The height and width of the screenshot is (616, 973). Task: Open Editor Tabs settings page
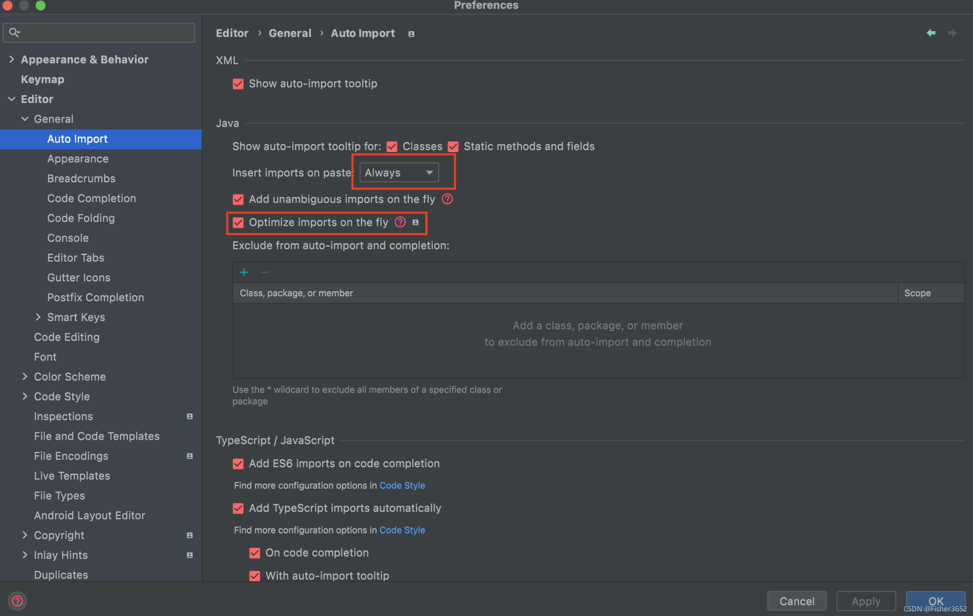[x=75, y=258]
